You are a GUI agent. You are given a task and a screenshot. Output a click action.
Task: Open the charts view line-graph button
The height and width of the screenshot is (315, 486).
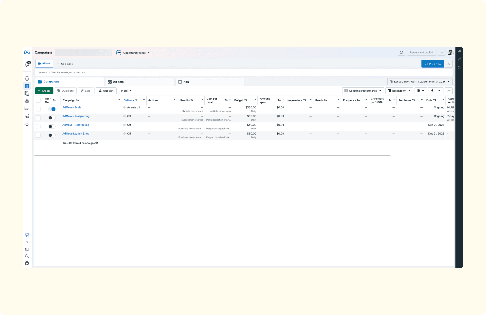449,91
